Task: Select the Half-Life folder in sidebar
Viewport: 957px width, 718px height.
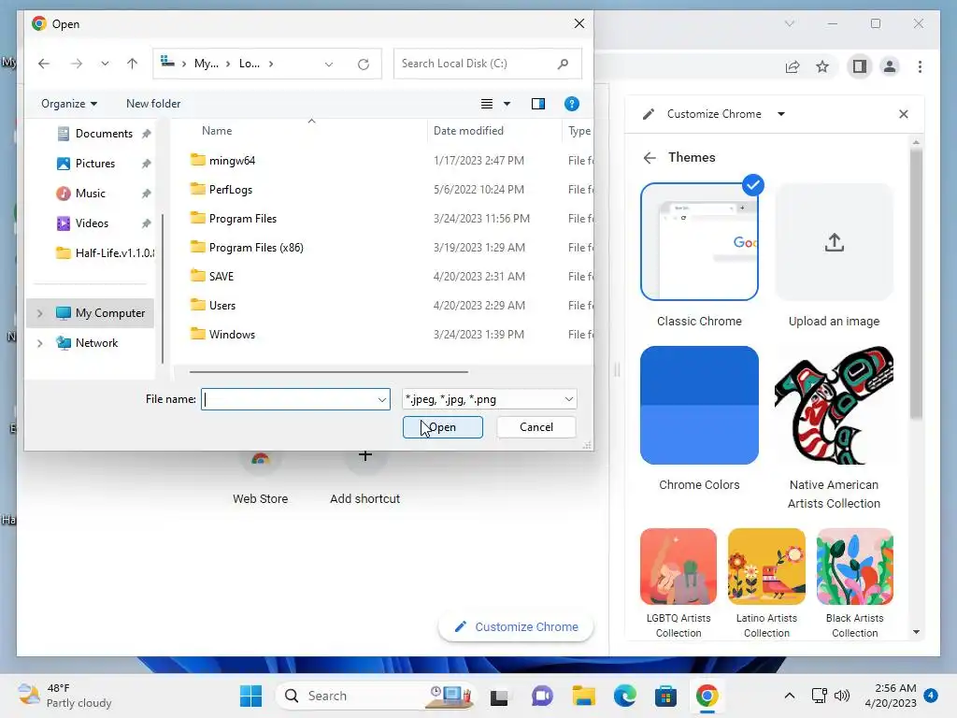Action: pyautogui.click(x=105, y=252)
